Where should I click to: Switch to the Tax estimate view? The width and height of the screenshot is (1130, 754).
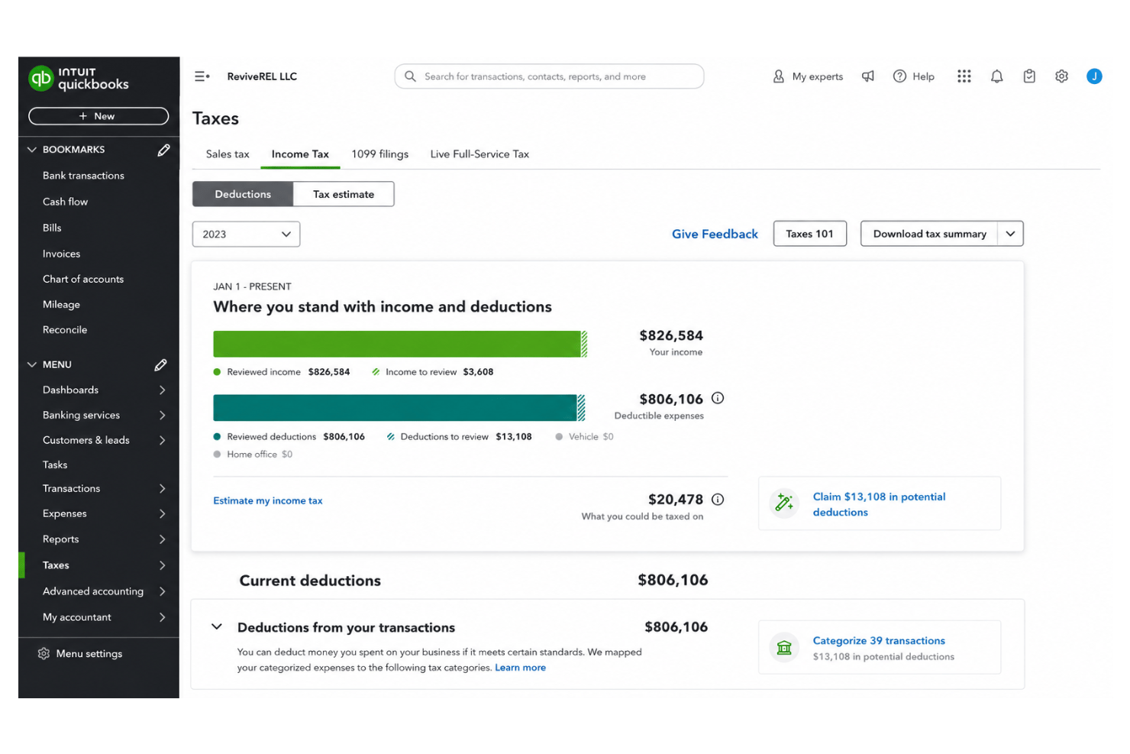pos(344,194)
